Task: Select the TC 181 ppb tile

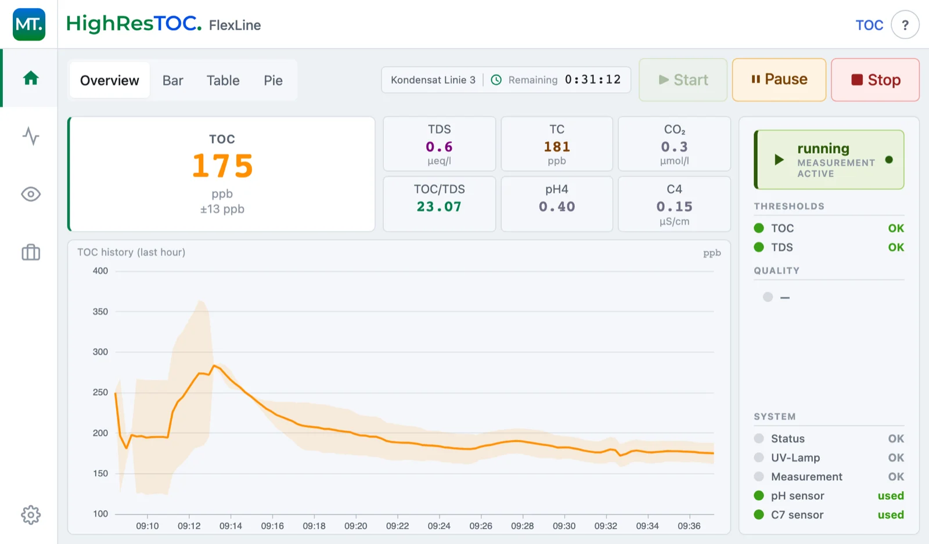Action: [557, 144]
